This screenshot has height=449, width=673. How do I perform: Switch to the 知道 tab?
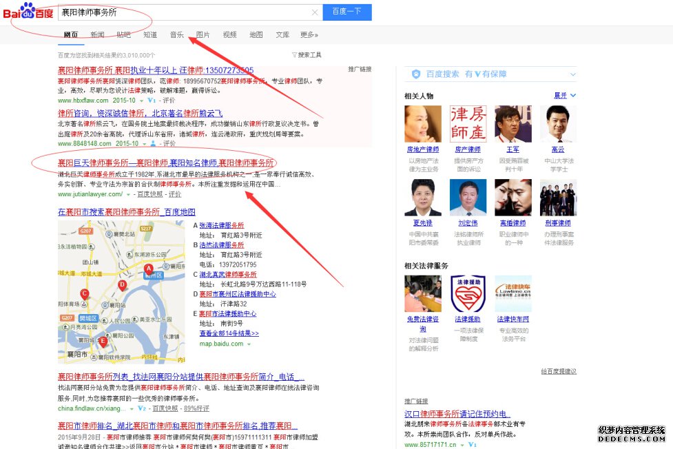pos(150,34)
